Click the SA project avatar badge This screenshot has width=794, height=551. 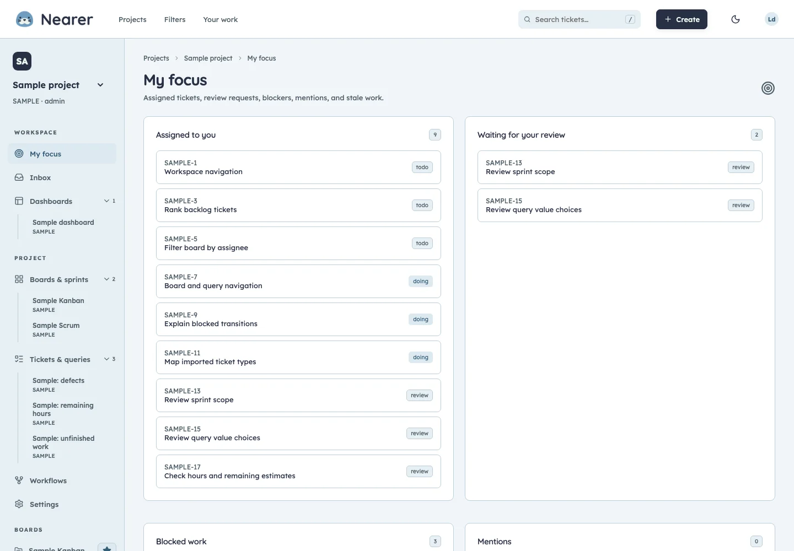(x=22, y=61)
